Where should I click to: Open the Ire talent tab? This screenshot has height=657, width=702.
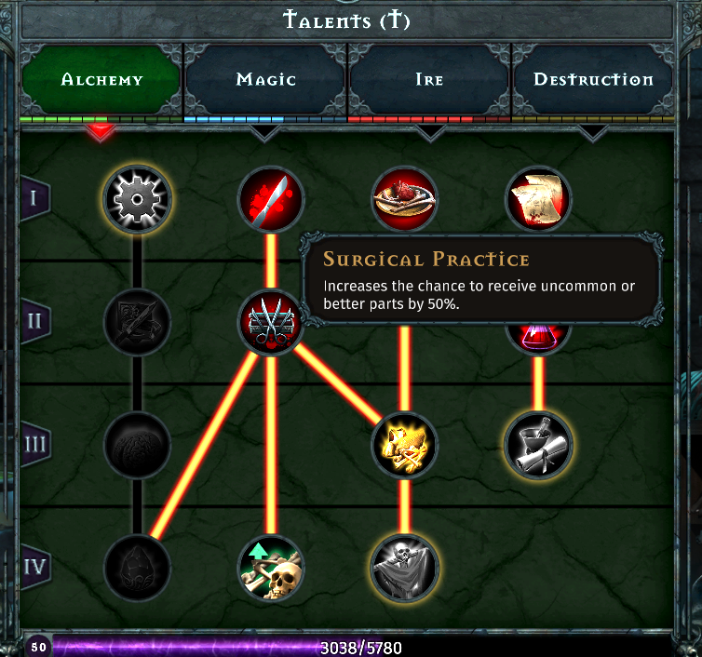coord(429,79)
